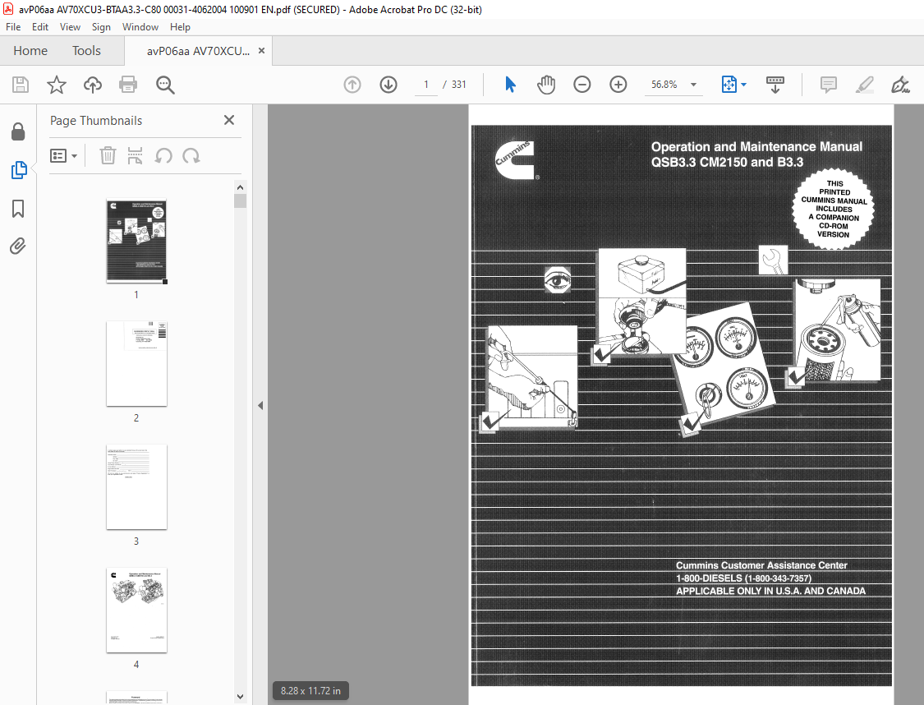Print the document
924x705 pixels.
(x=128, y=85)
